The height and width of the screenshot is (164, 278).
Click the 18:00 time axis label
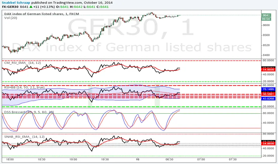pos(10,160)
